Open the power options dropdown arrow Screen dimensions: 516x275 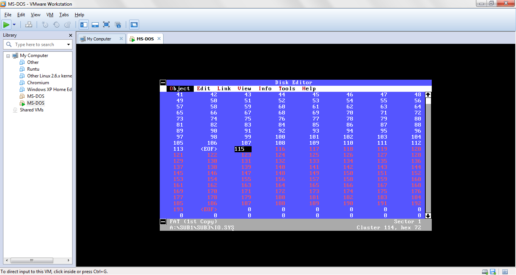pyautogui.click(x=14, y=25)
